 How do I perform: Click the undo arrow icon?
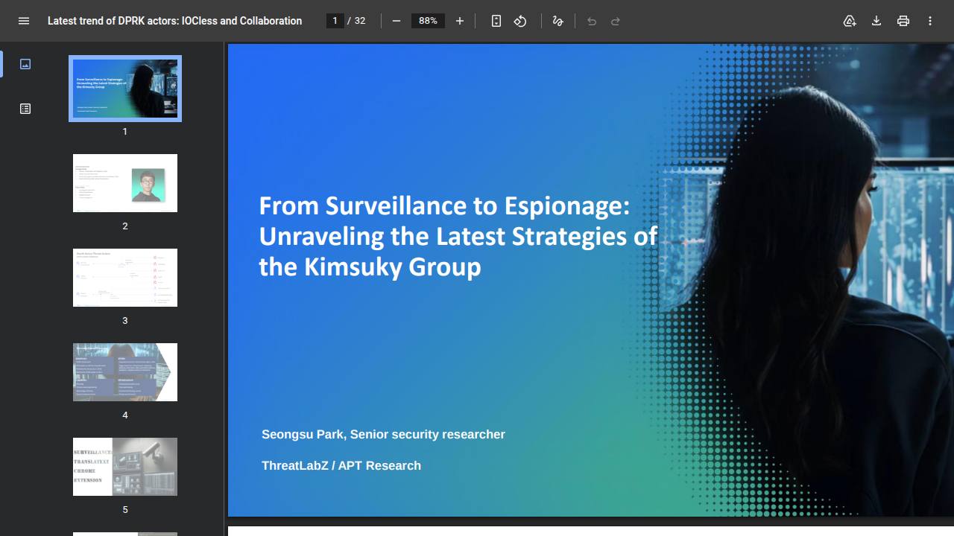[592, 21]
